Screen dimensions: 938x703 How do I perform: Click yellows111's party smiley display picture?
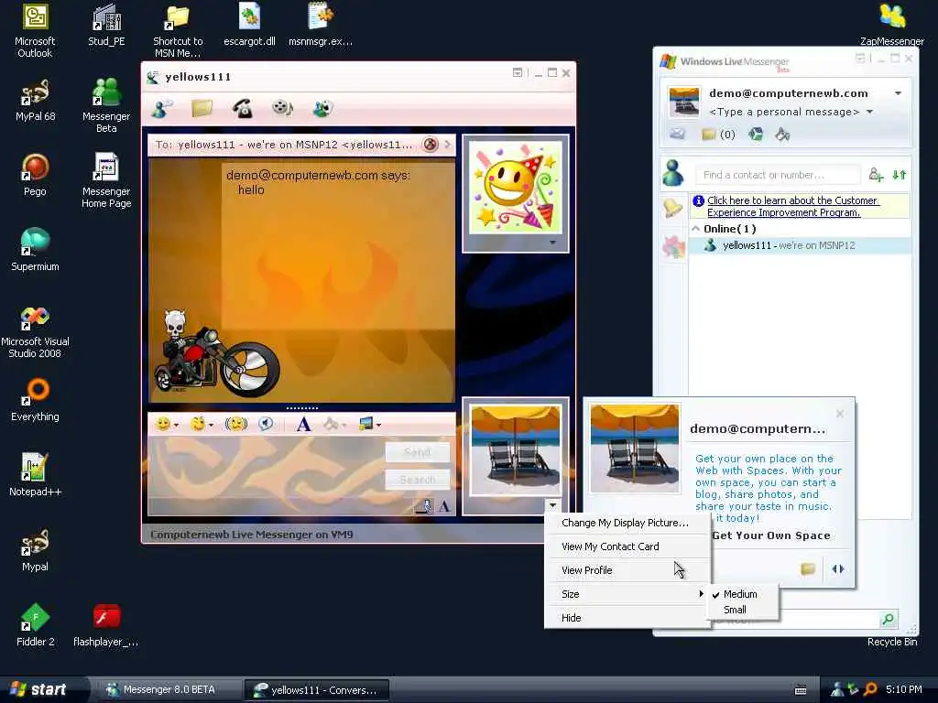tap(515, 187)
